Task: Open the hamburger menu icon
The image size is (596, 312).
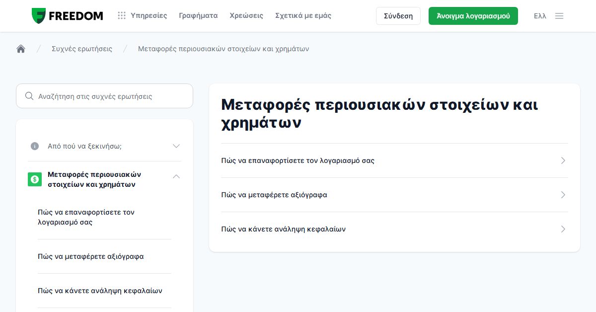Action: [559, 16]
